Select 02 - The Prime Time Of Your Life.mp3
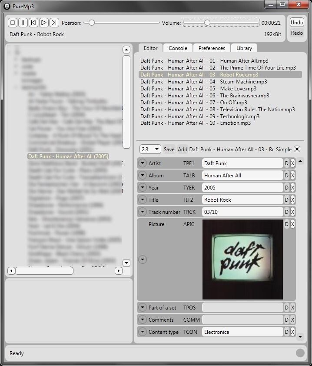This screenshot has width=312, height=366. (218, 68)
